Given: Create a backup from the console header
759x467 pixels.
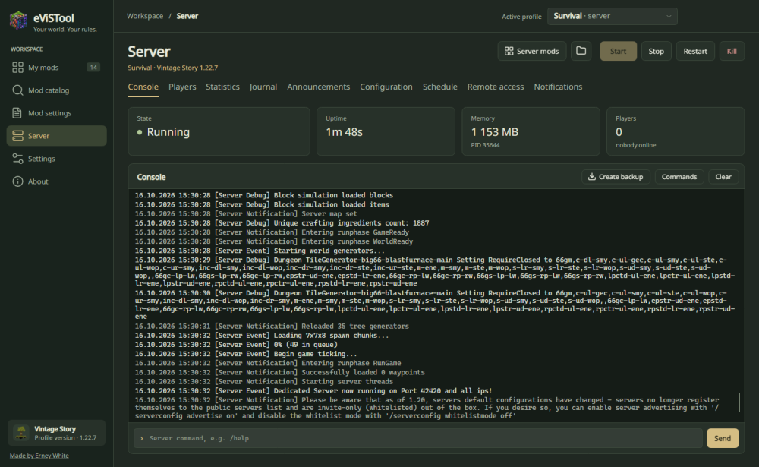Looking at the screenshot, I should [616, 177].
